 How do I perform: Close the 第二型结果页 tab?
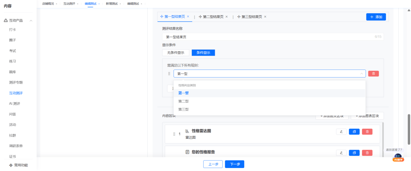click(226, 17)
